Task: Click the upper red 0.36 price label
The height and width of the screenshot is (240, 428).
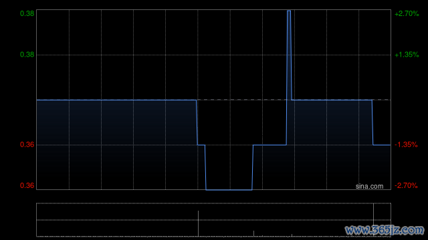Action: click(27, 145)
